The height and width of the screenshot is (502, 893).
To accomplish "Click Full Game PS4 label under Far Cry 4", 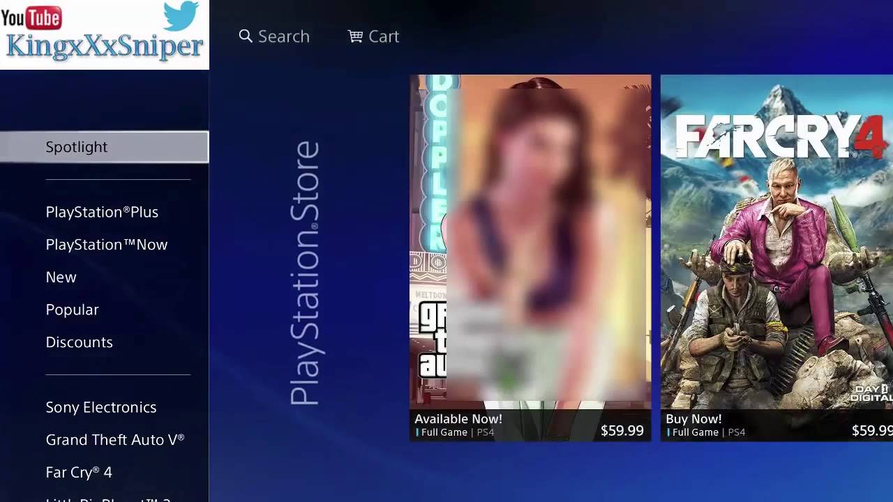I will point(705,432).
